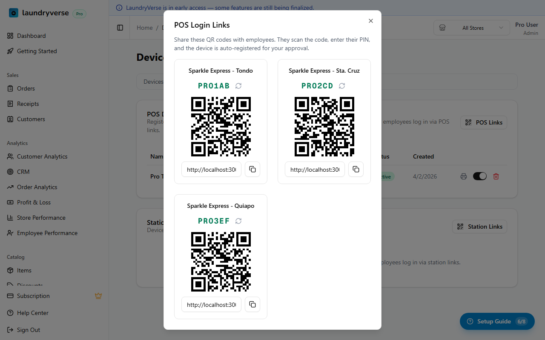Open the All Stores dropdown
Image resolution: width=545 pixels, height=340 pixels.
click(x=472, y=28)
